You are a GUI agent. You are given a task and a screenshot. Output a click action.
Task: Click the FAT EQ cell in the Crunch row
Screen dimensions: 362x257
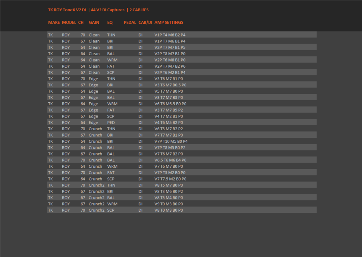click(111, 172)
